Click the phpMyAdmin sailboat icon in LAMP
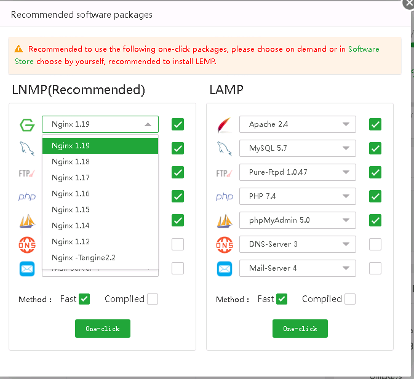 point(225,221)
